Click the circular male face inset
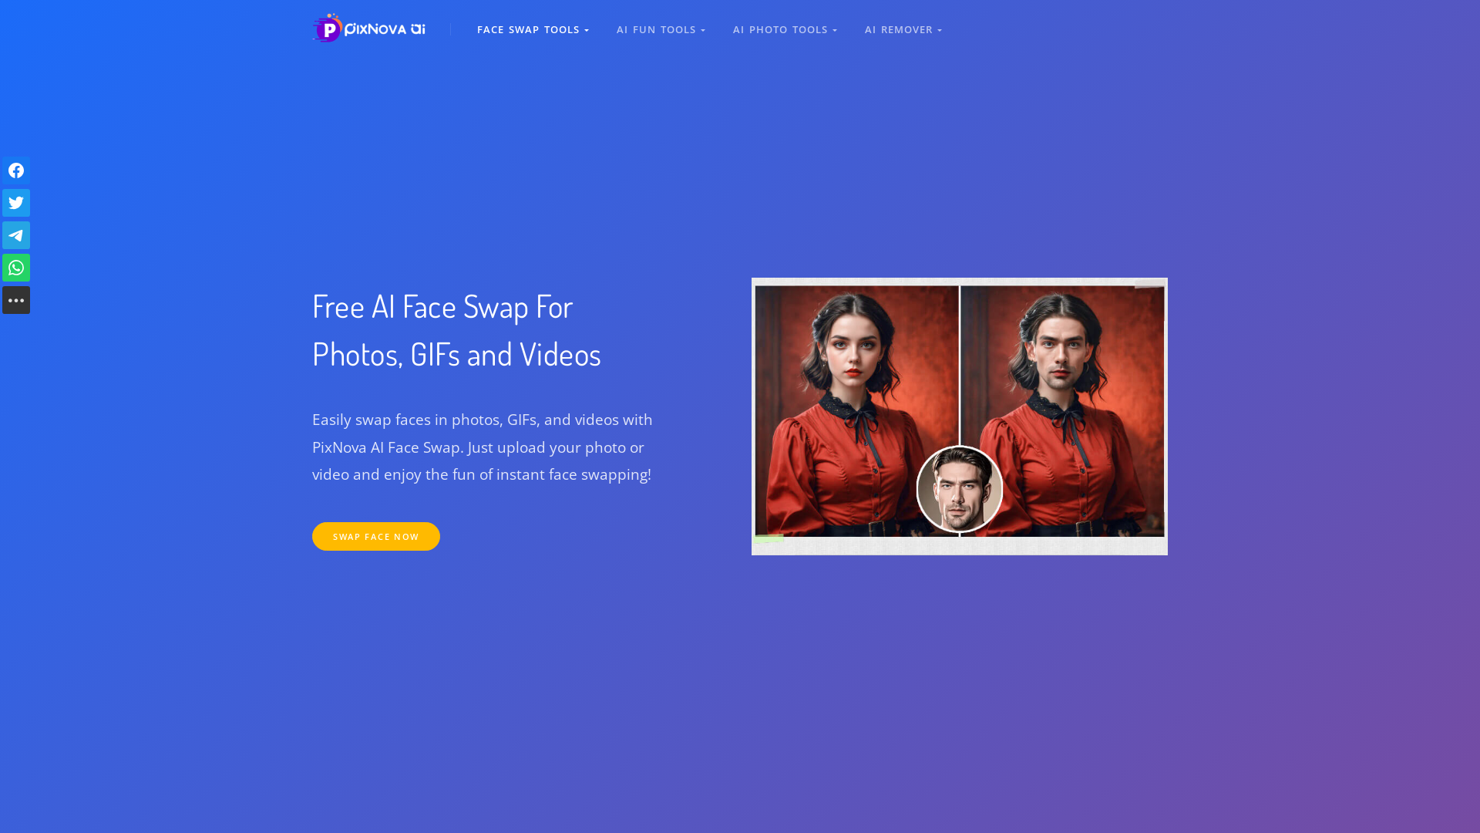The width and height of the screenshot is (1480, 833). click(960, 489)
